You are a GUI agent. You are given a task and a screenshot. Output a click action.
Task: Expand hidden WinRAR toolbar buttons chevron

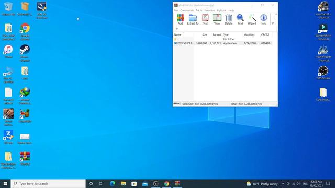tap(276, 14)
